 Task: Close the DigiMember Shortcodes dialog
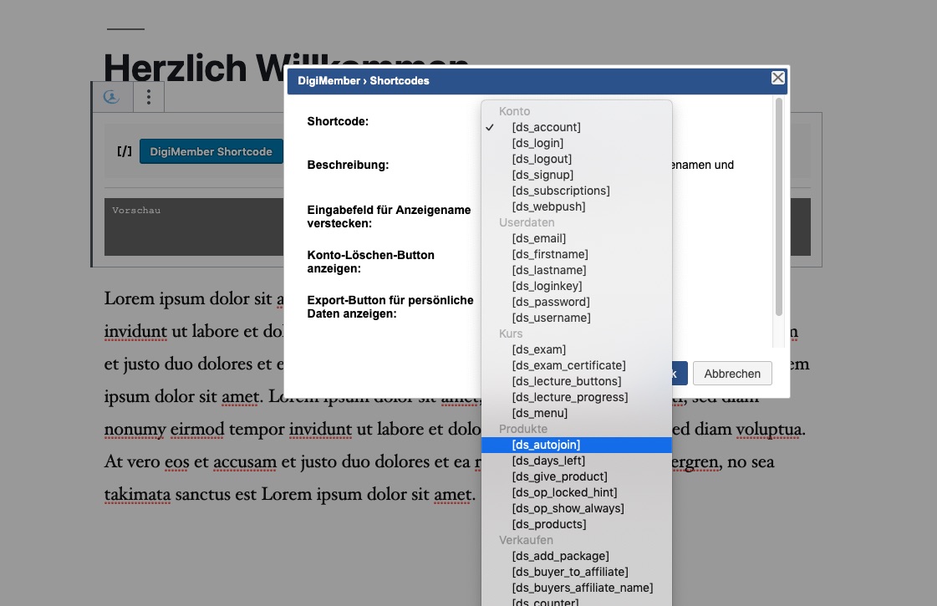click(x=777, y=78)
